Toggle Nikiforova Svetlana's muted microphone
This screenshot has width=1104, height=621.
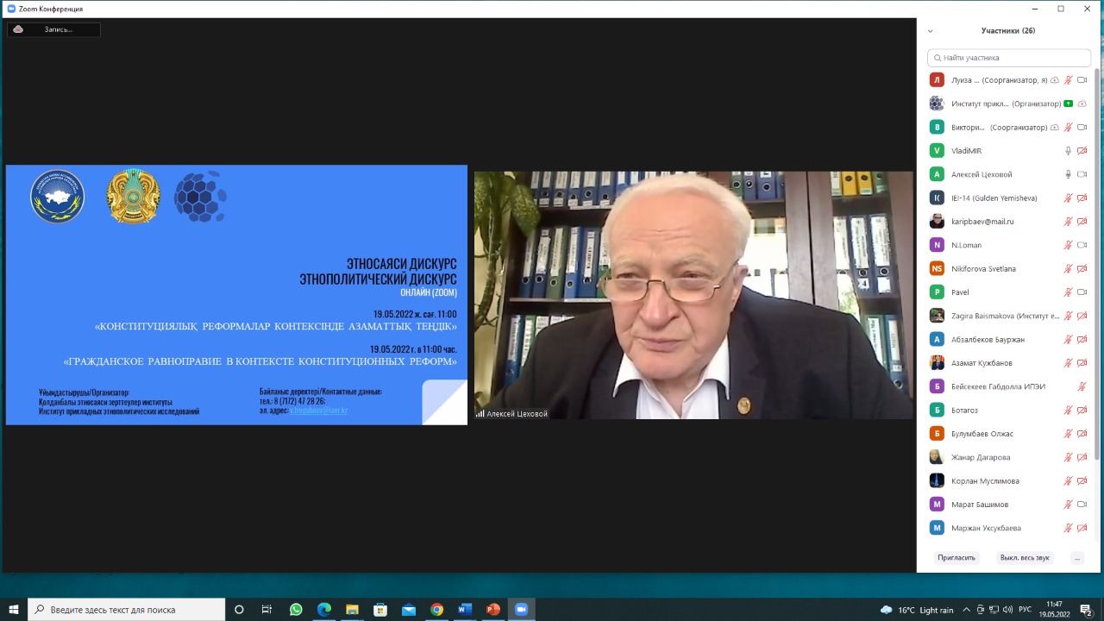(1068, 269)
